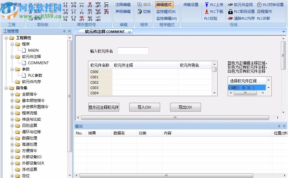Click the red delete symbol cF11

[x=90, y=5]
